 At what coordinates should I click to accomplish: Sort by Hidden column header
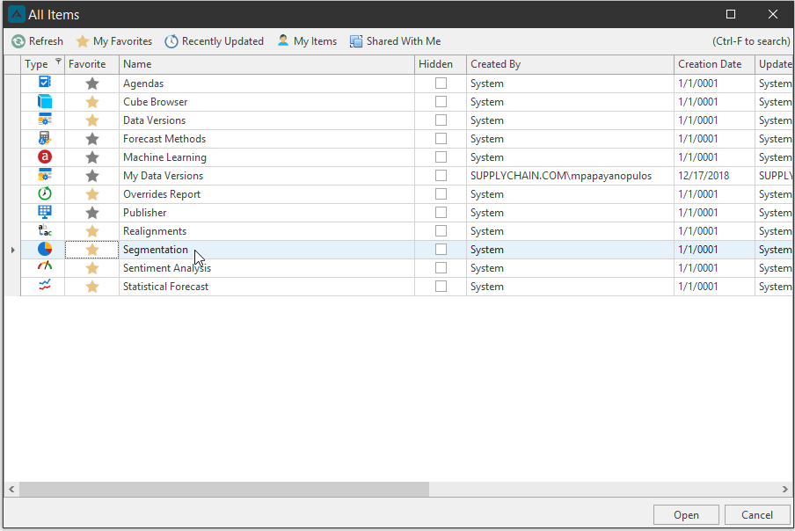(x=441, y=64)
